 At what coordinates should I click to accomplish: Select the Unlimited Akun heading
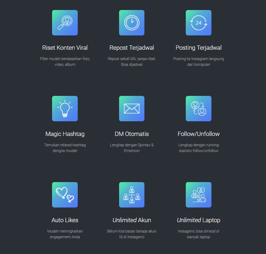pyautogui.click(x=132, y=220)
